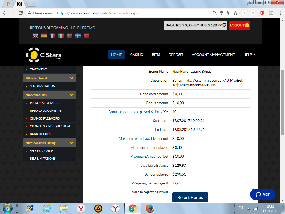
Task: Click the C-Stars logo
Action: pos(44,55)
